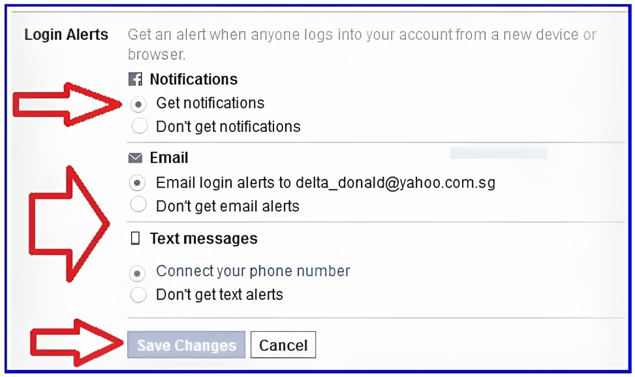Click the red arrow pointing to Save Changes
The width and height of the screenshot is (635, 377).
(76, 343)
